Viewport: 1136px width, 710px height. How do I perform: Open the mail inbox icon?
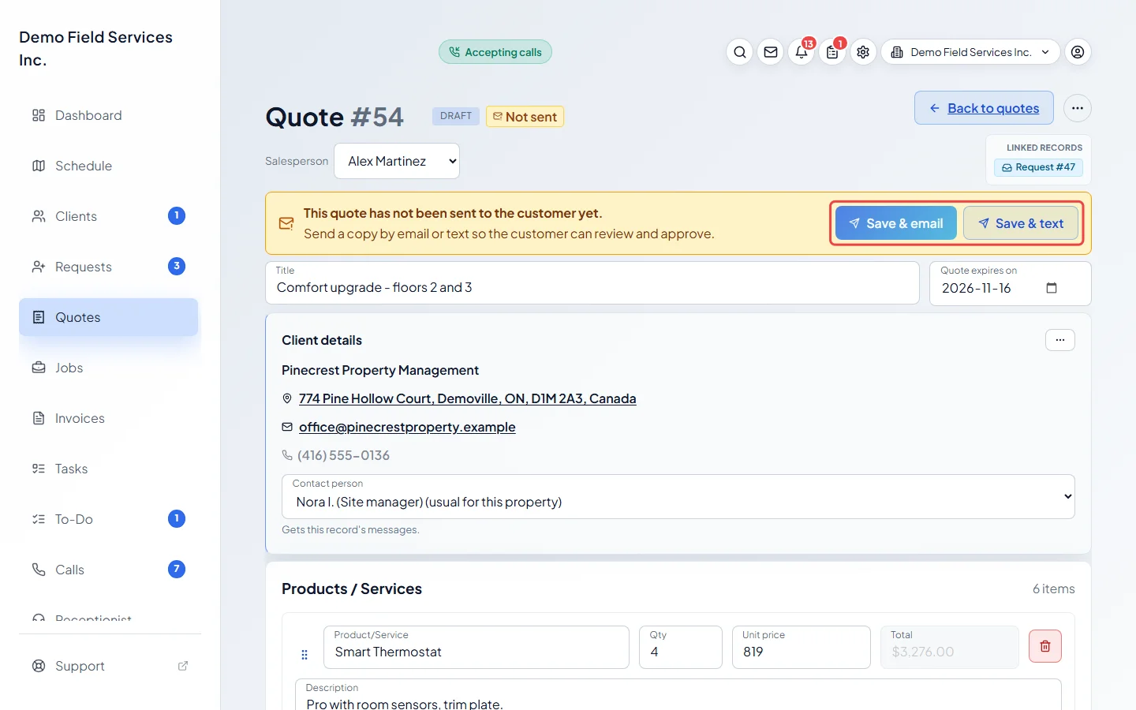point(771,52)
